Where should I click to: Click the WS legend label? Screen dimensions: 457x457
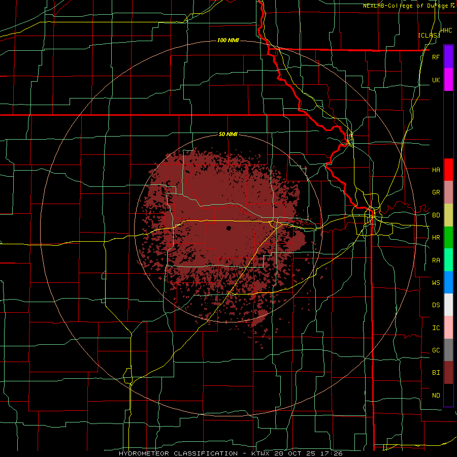(436, 282)
